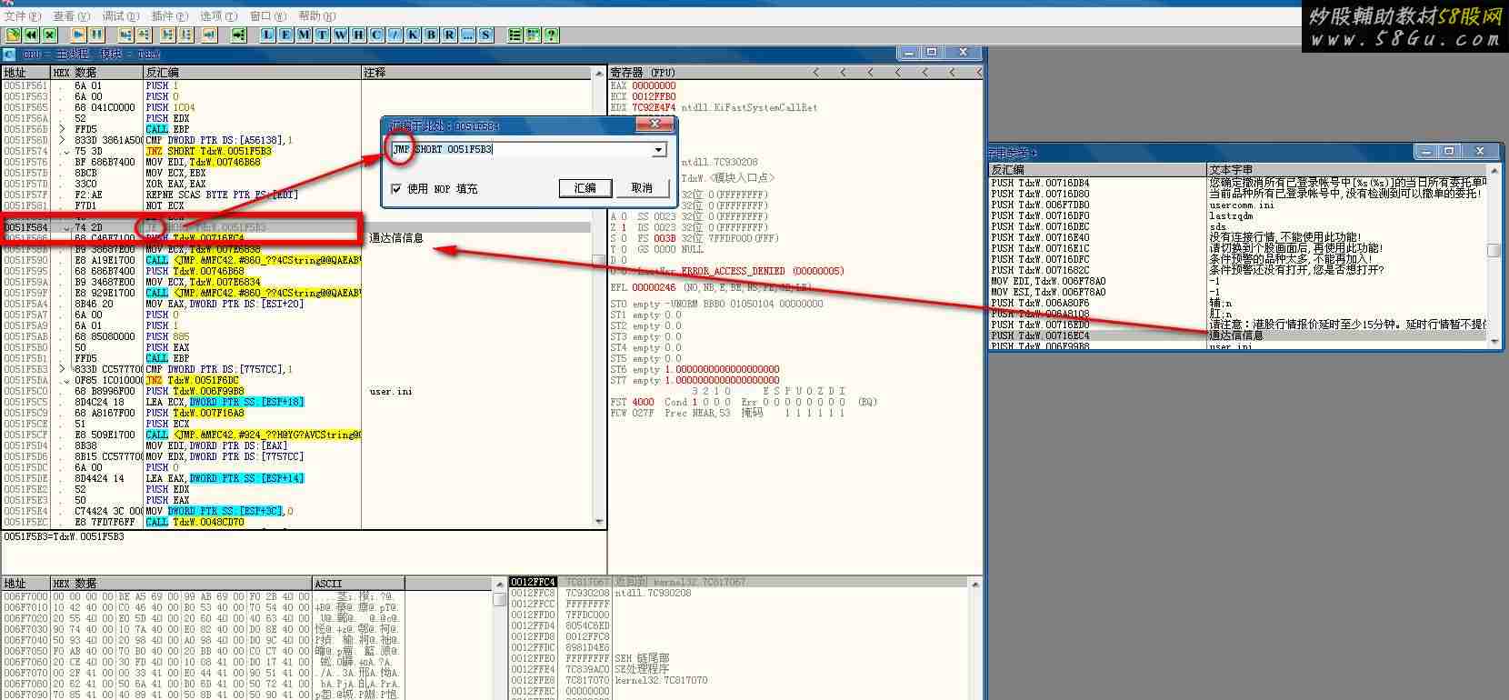Viewport: 1509px width, 700px height.
Task: Click the JMP SHORT 0051F5B3 input field
Action: click(x=522, y=149)
